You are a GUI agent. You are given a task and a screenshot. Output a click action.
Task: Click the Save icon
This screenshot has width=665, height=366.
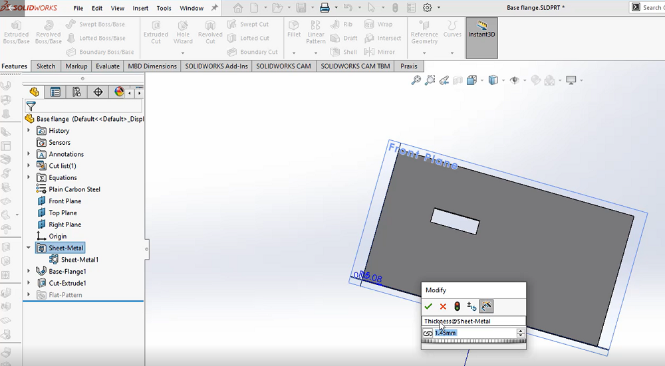pos(301,7)
